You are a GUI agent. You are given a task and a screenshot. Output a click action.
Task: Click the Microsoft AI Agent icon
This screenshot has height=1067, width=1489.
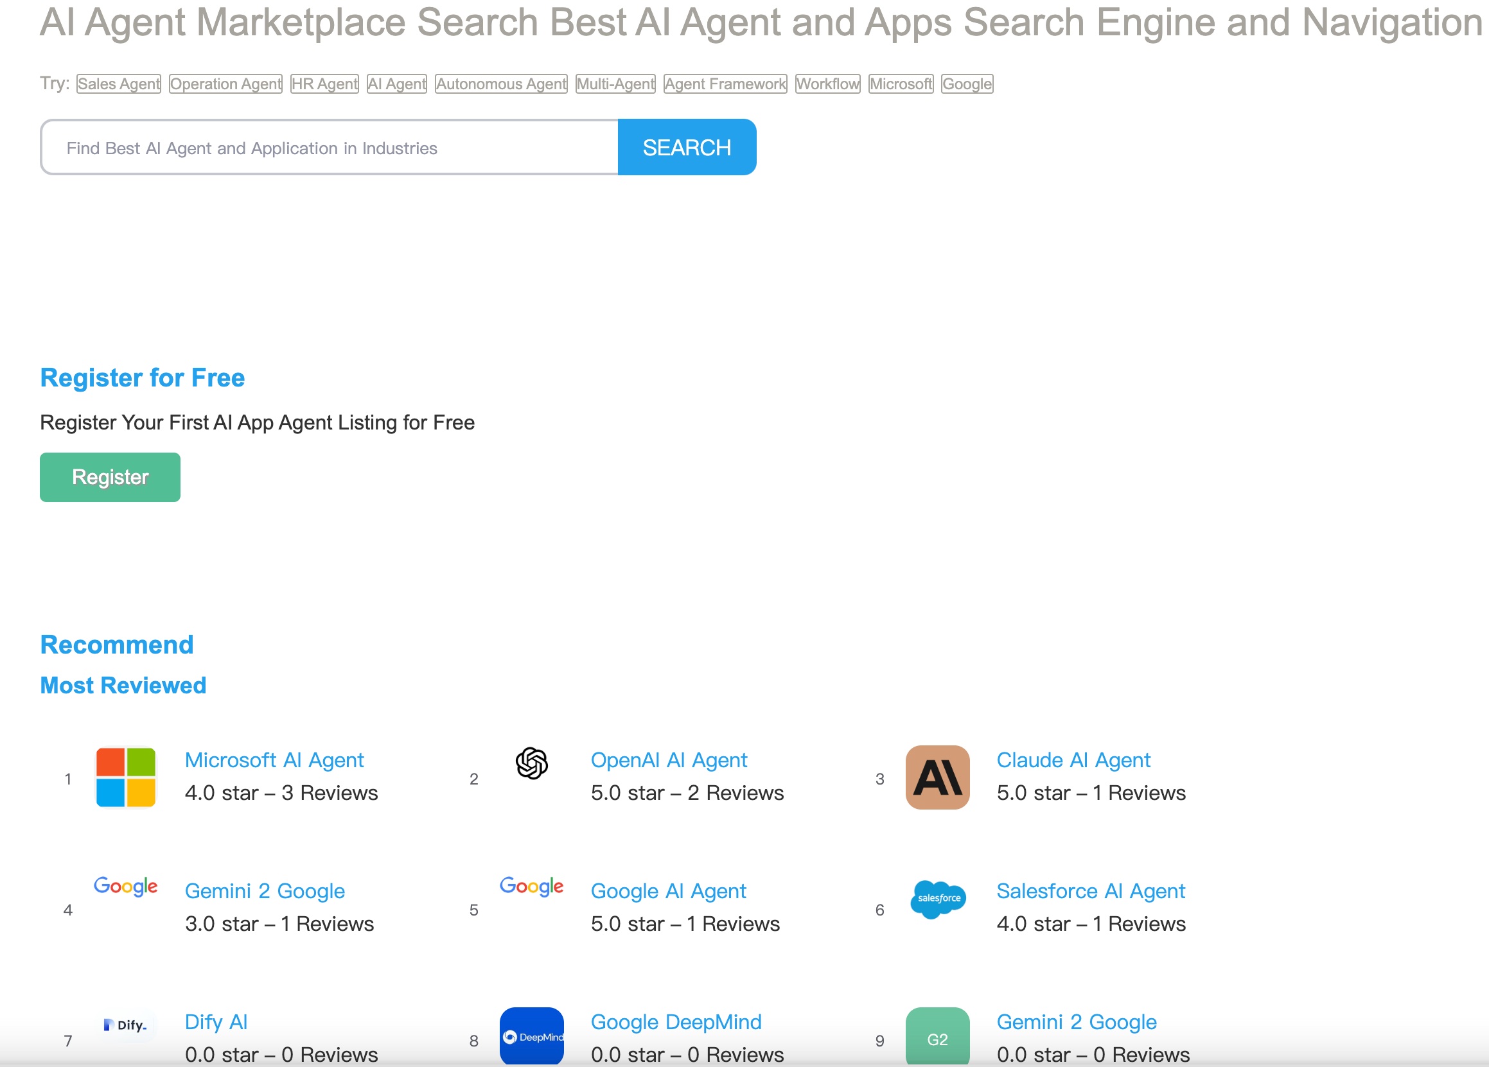125,776
